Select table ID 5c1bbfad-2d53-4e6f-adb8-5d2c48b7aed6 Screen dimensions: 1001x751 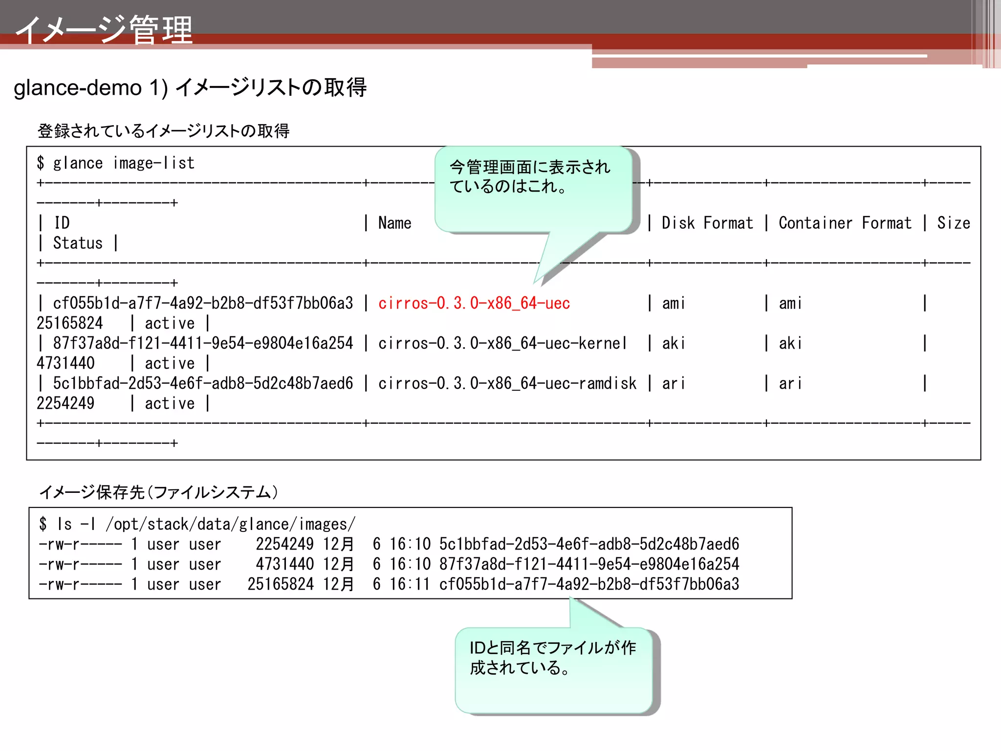pos(203,383)
